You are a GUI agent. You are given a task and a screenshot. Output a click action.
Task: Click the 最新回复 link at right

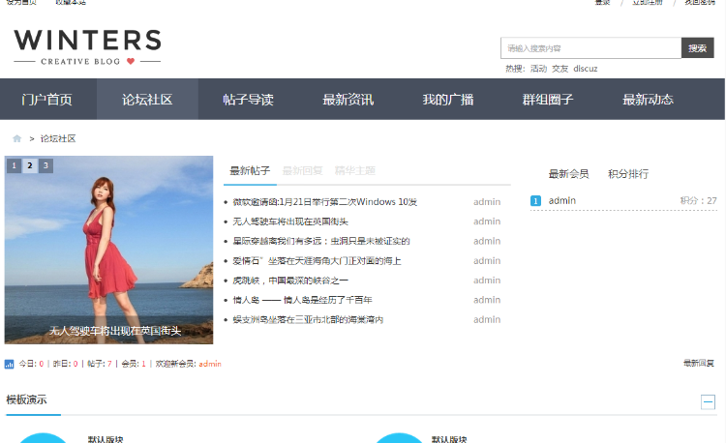(x=698, y=364)
